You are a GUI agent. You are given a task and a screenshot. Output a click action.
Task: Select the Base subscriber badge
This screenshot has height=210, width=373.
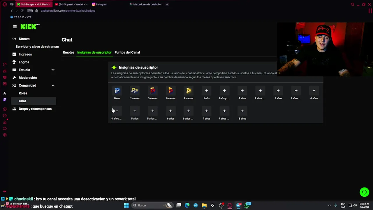117,91
